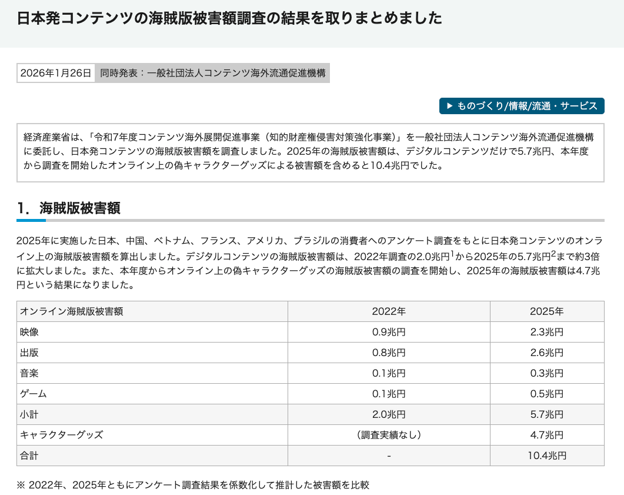
Task: Click the （調査実績なし） cell
Action: [388, 435]
